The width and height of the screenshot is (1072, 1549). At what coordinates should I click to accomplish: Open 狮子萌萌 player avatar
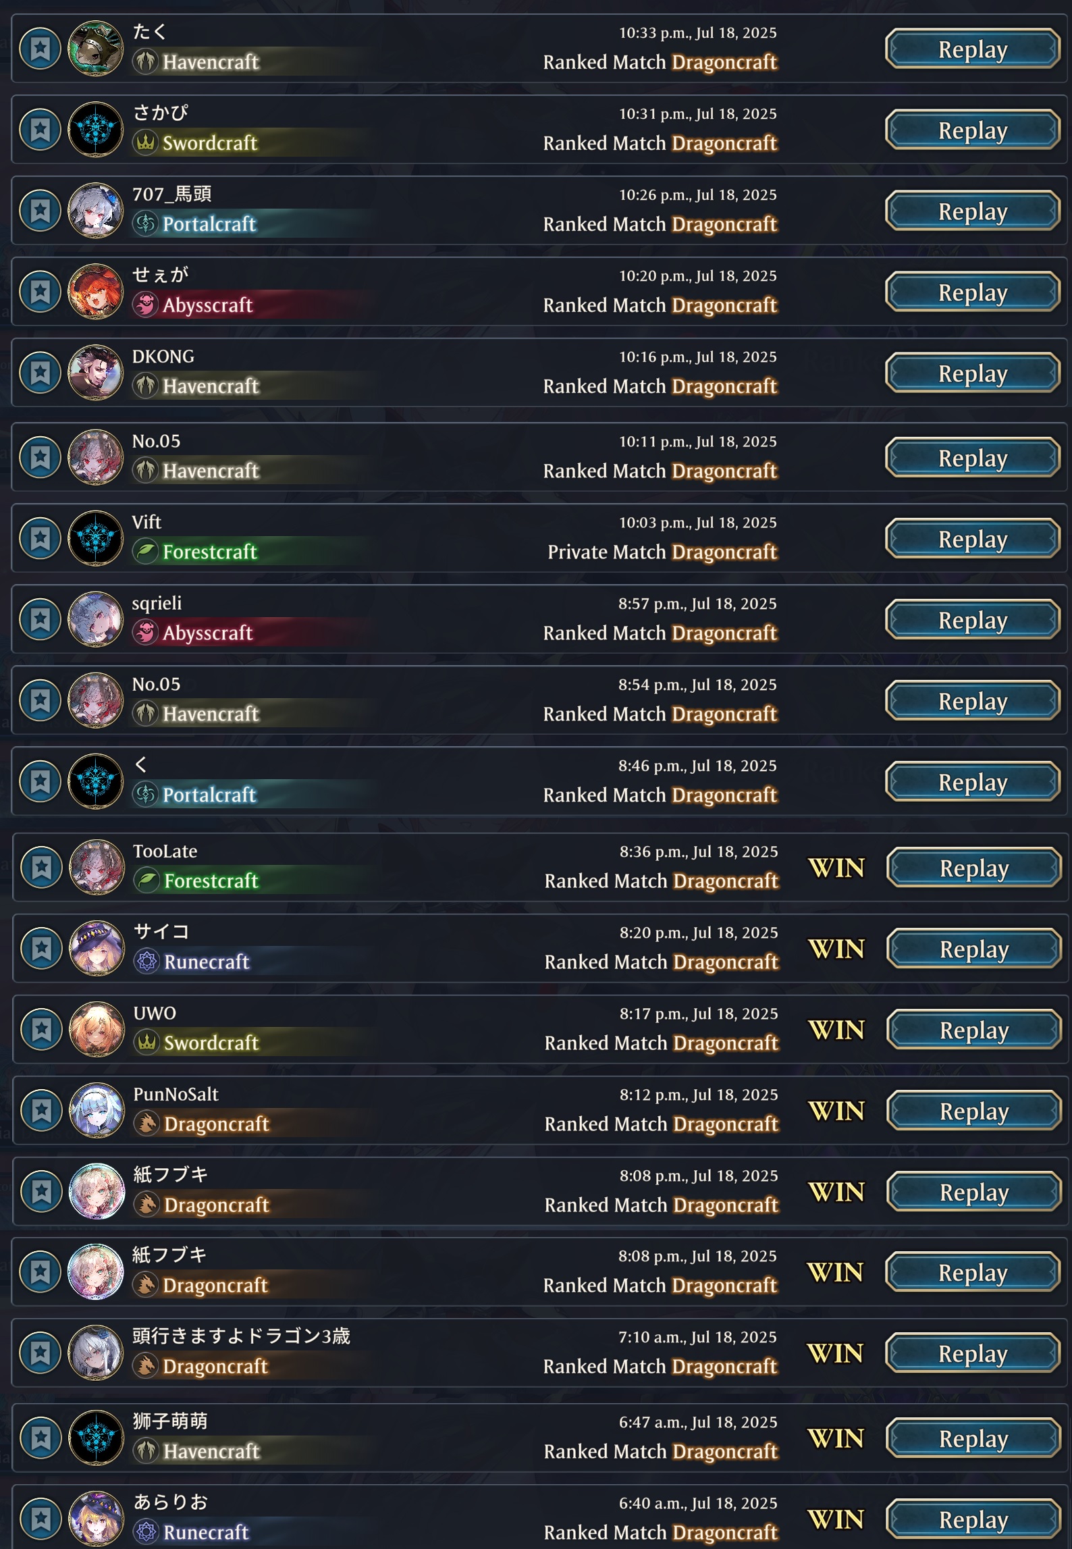[x=96, y=1438]
